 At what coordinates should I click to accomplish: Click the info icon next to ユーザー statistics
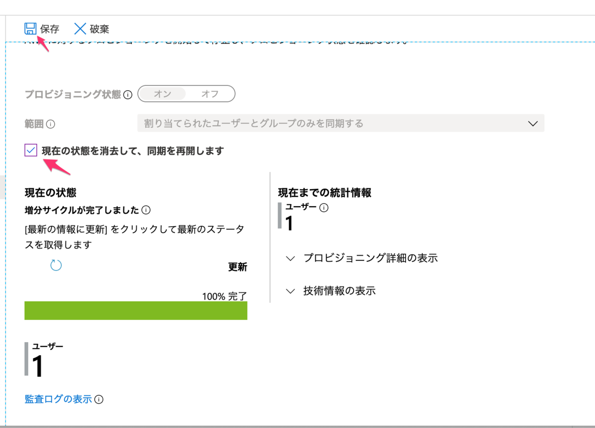323,209
